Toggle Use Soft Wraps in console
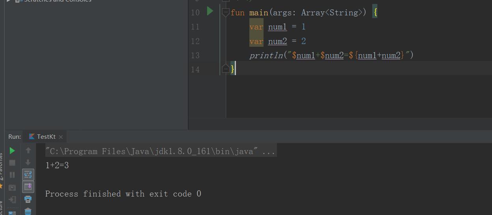This screenshot has width=492, height=215. point(28,175)
